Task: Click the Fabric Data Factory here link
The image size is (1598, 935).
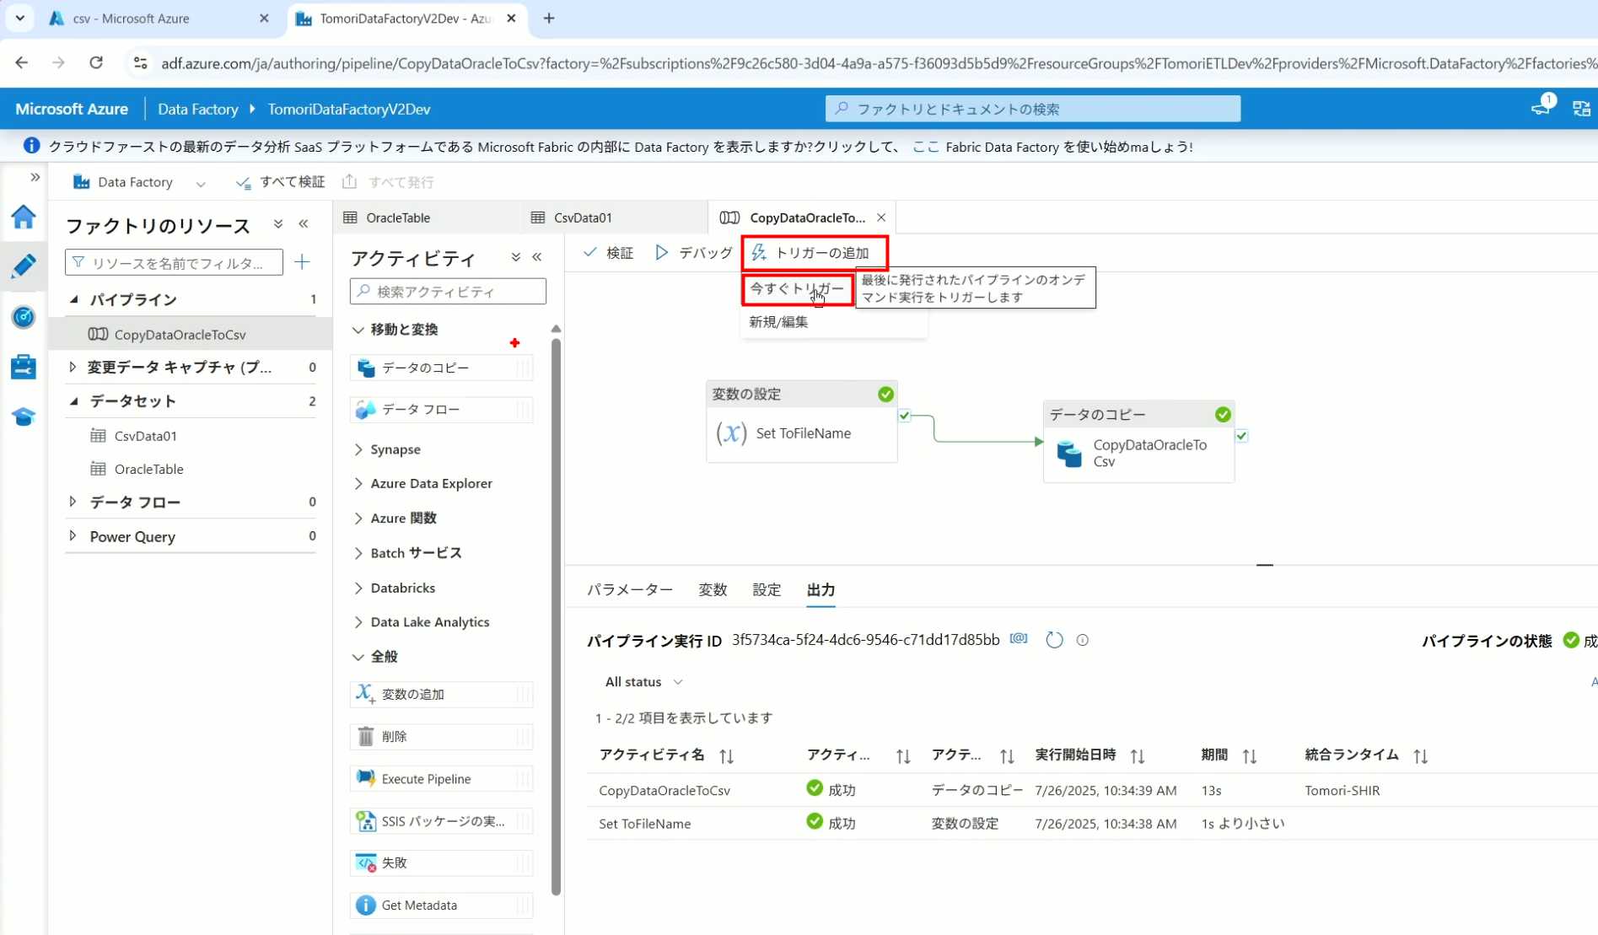Action: 925,147
